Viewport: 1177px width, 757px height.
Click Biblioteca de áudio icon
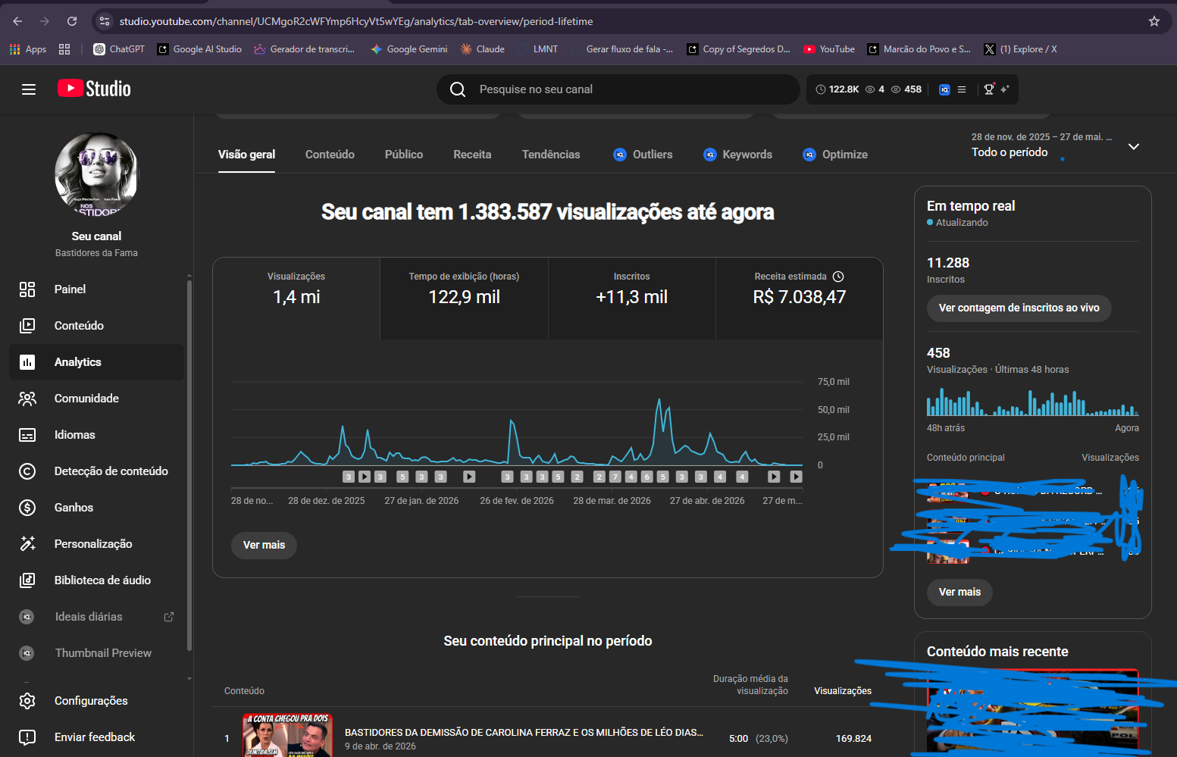tap(27, 580)
